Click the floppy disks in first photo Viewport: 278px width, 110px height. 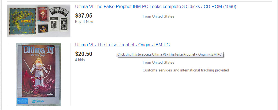59,12
